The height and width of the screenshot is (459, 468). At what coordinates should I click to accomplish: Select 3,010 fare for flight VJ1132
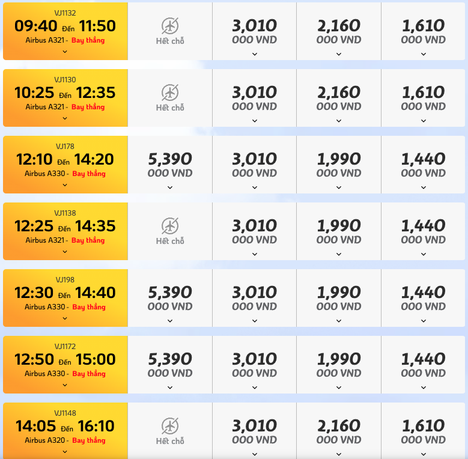pos(255,31)
